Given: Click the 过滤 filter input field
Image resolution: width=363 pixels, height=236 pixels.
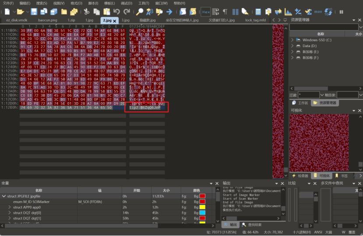Looking at the screenshot, I should 309,95.
